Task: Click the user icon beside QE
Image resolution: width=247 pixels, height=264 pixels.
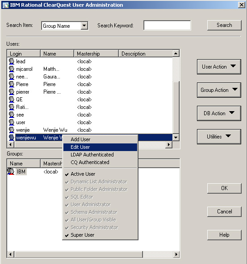Action: (12, 100)
